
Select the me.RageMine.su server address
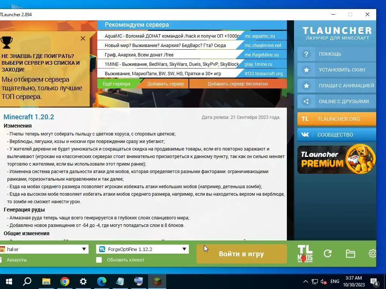coord(262,55)
